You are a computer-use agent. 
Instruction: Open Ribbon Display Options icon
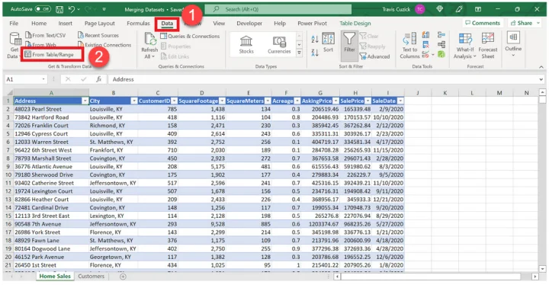pyautogui.click(x=478, y=9)
